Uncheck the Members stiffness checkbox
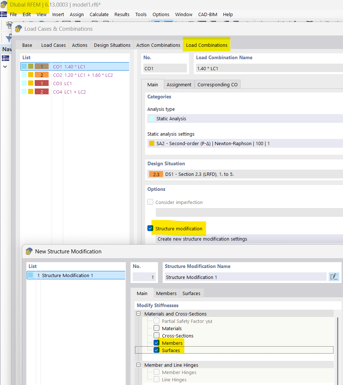Screen dimensions: 343x385 tap(157, 343)
